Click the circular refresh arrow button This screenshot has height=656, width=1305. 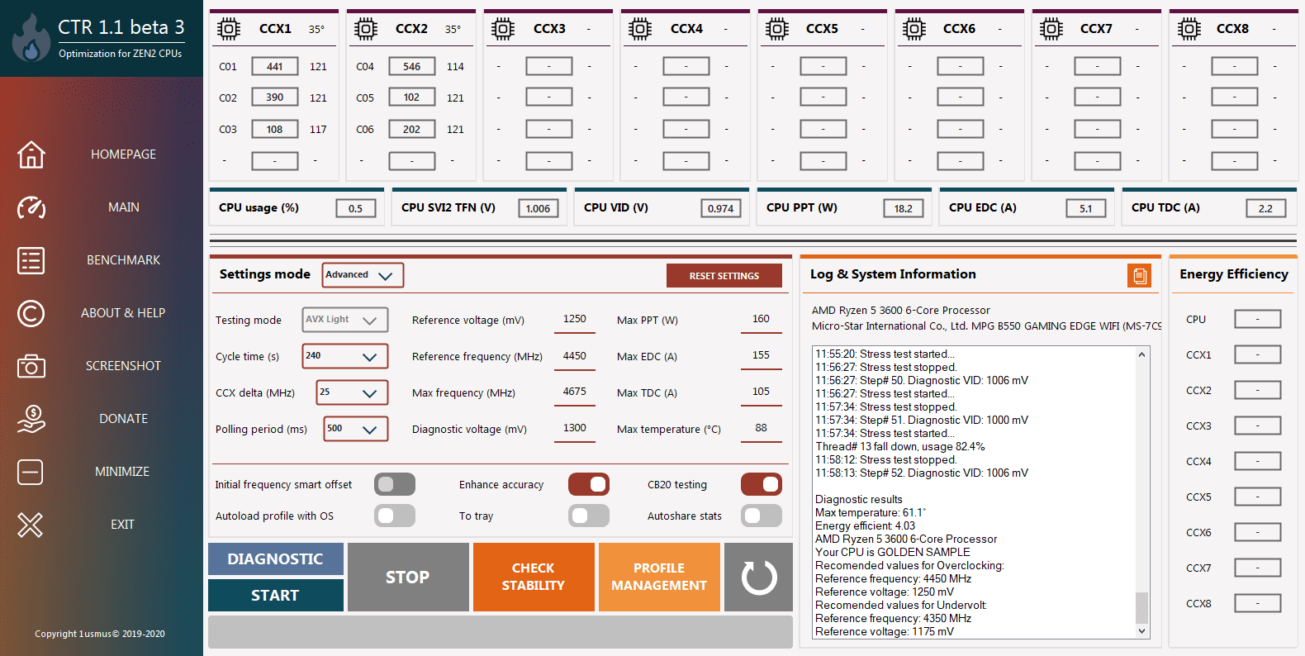tap(759, 578)
